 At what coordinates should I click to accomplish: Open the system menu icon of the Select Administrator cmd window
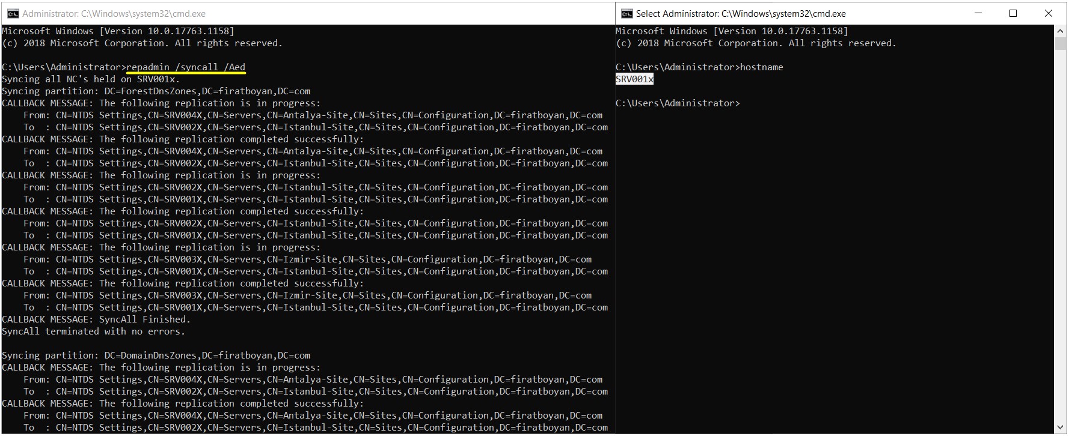click(x=626, y=13)
